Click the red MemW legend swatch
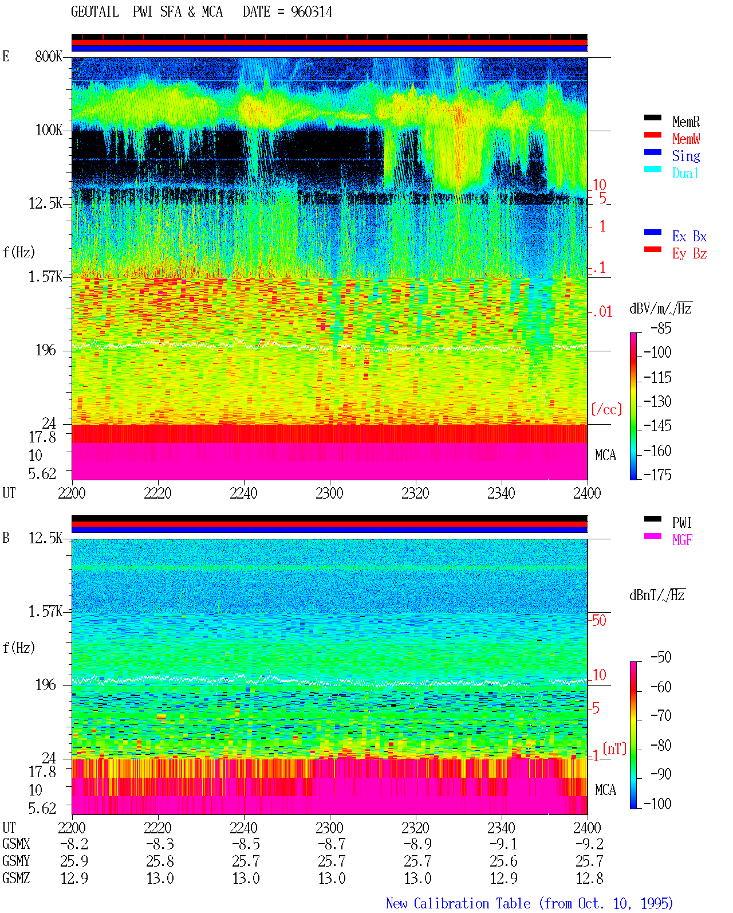Viewport: 733px width, 913px height. (x=653, y=135)
